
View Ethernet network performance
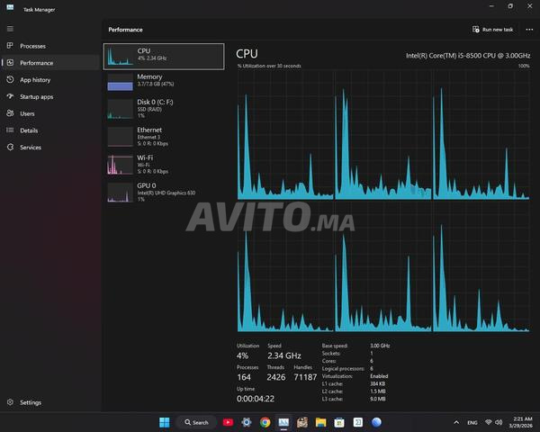pos(165,136)
